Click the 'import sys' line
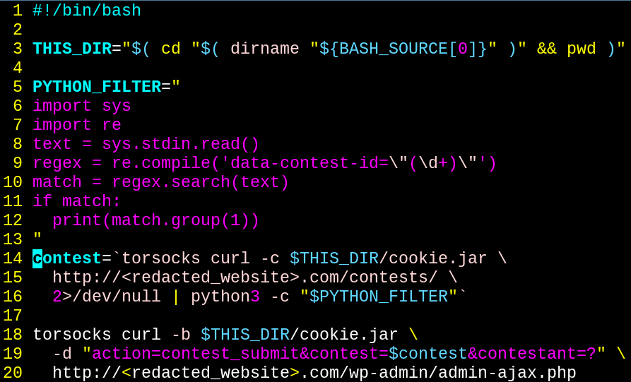Viewport: 631px width, 382px height. click(82, 106)
